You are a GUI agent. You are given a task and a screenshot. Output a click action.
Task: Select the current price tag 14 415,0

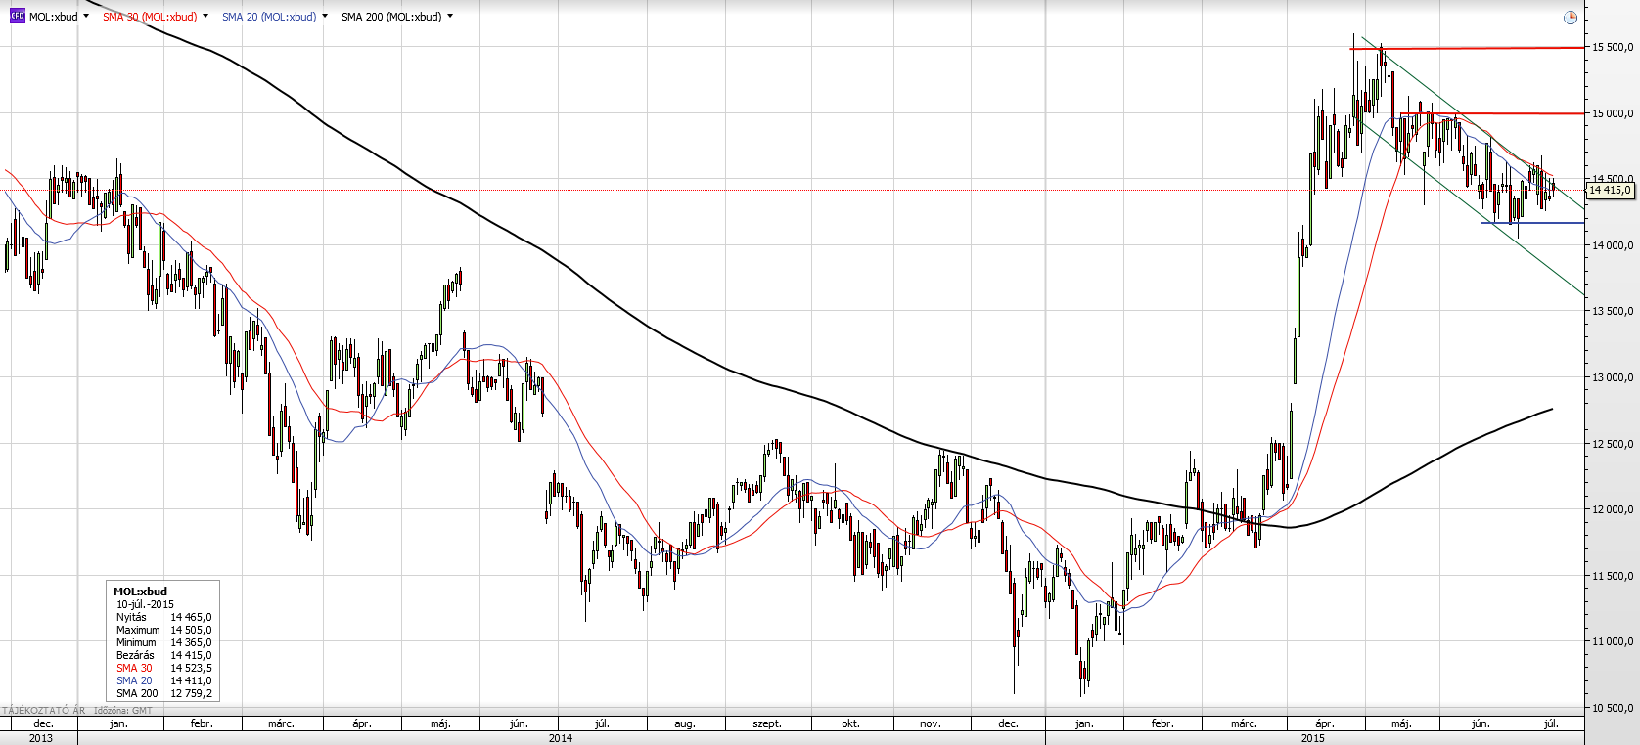point(1610,191)
